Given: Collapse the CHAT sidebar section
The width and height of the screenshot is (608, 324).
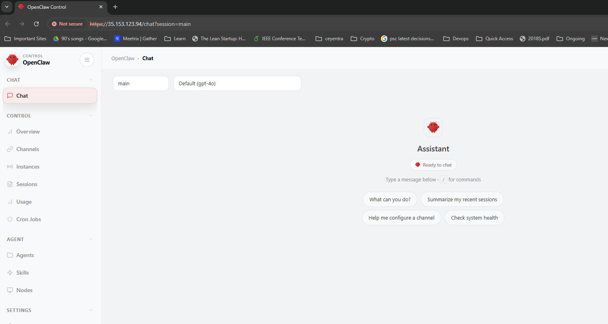Looking at the screenshot, I should [91, 80].
